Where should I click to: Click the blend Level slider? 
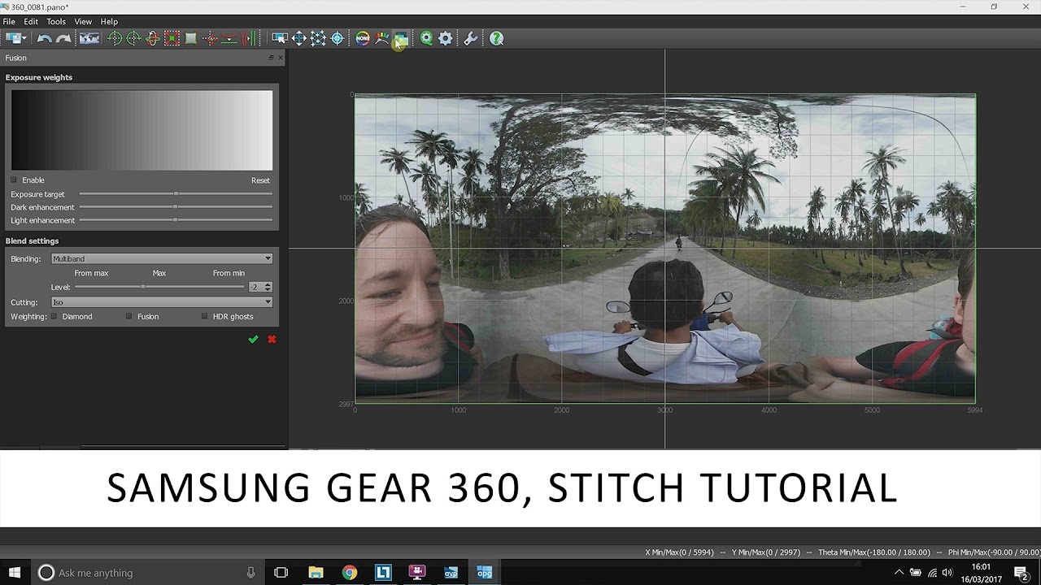click(159, 287)
